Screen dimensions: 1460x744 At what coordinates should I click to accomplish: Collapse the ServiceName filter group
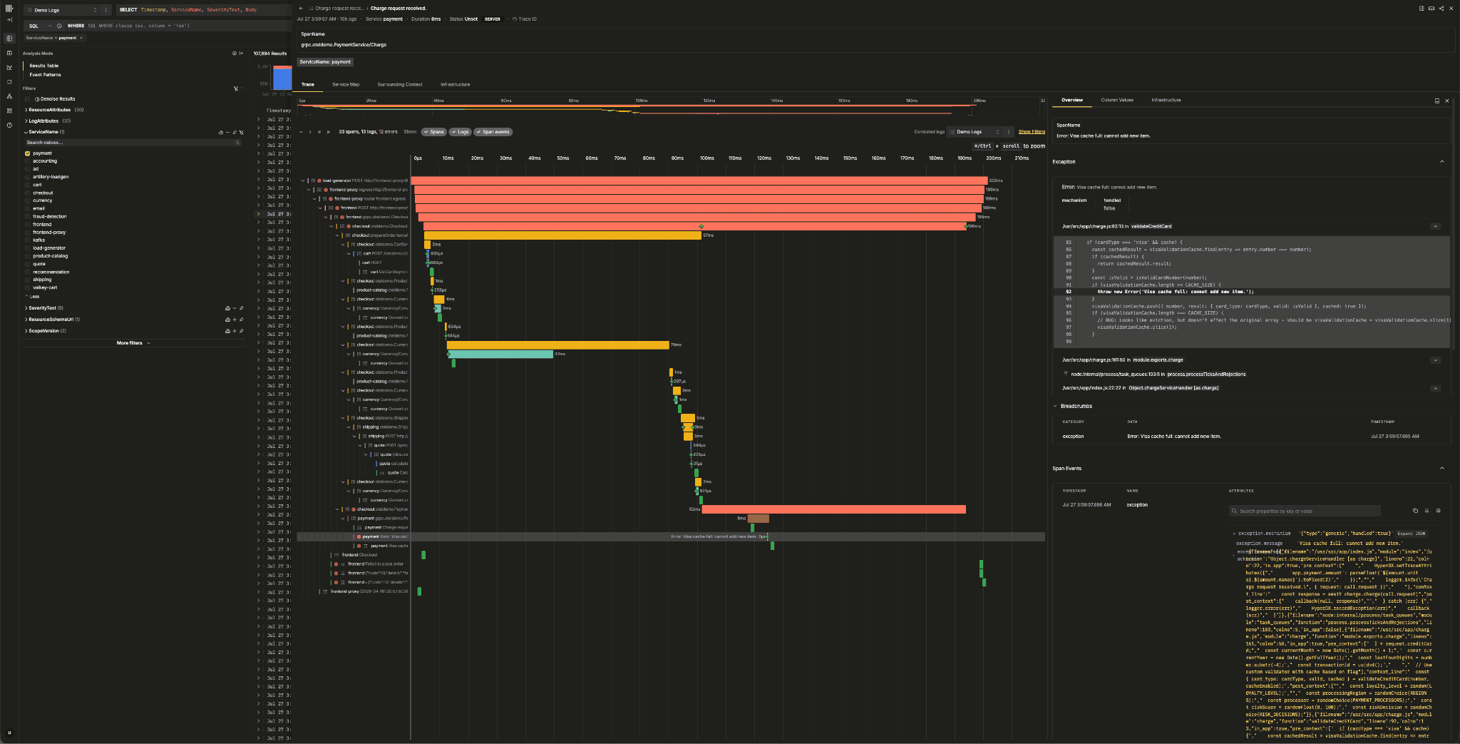tap(44, 132)
